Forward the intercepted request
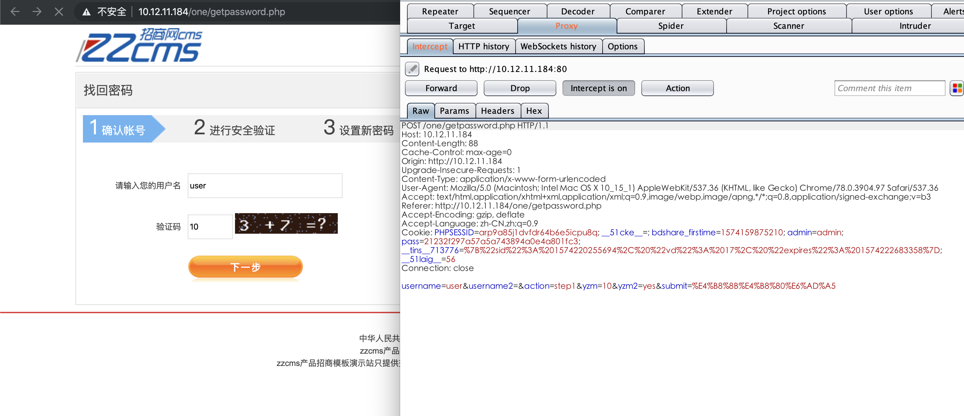 [441, 88]
